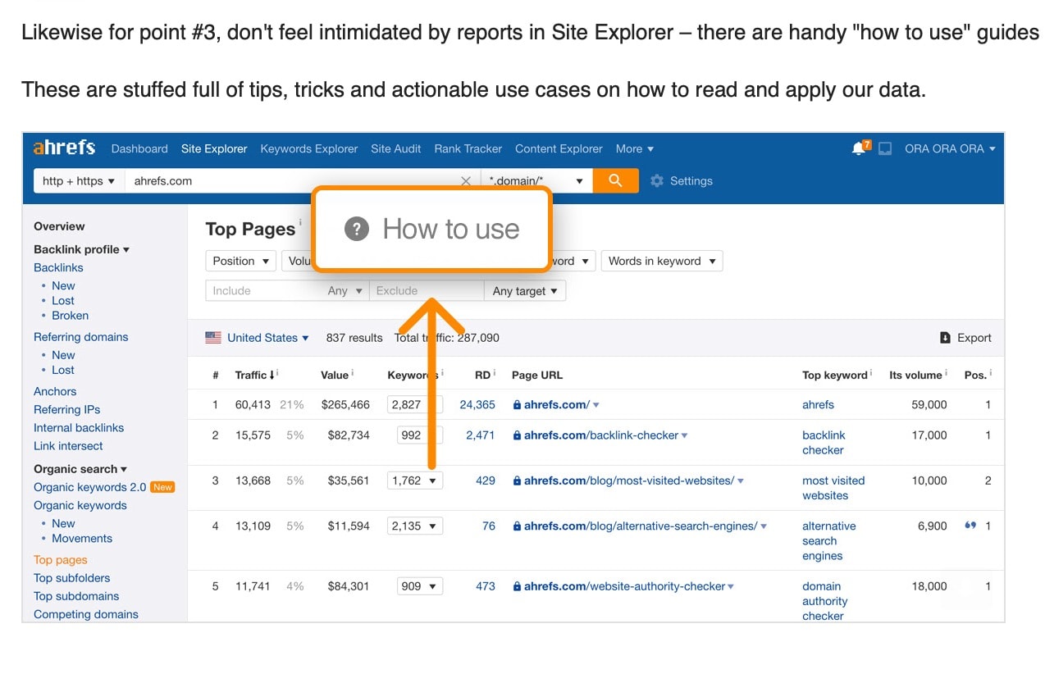Click the info icon next to Its volume
The image size is (1045, 674).
pyautogui.click(x=946, y=373)
